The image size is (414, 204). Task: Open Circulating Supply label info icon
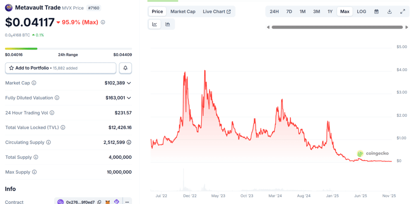pos(48,142)
